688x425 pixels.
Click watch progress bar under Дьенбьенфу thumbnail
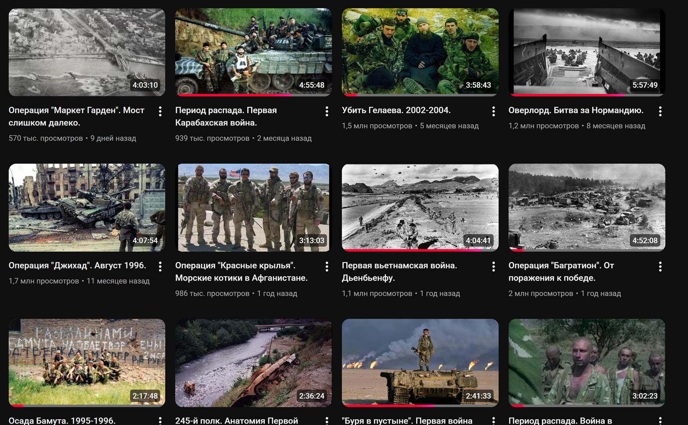click(x=420, y=250)
